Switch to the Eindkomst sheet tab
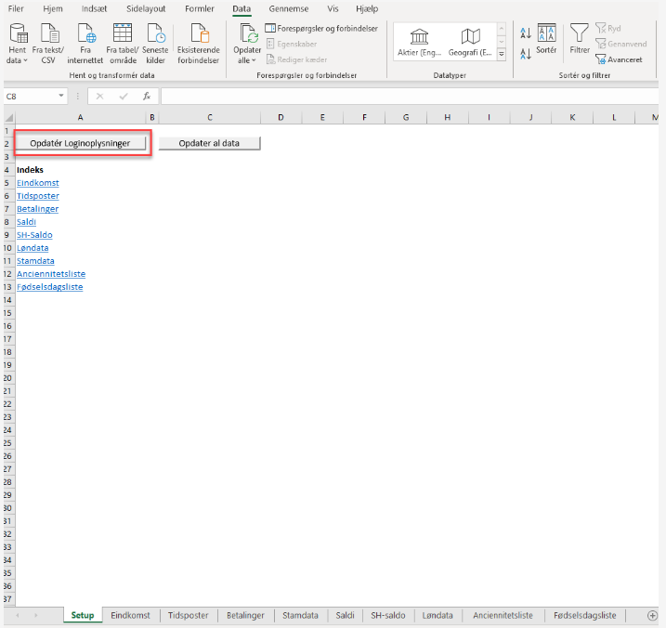Viewport: 666px width, 628px height. pos(130,615)
